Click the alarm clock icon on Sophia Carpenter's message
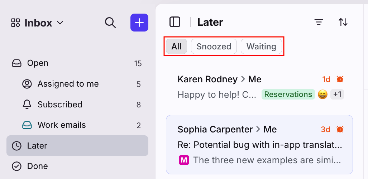 340,129
